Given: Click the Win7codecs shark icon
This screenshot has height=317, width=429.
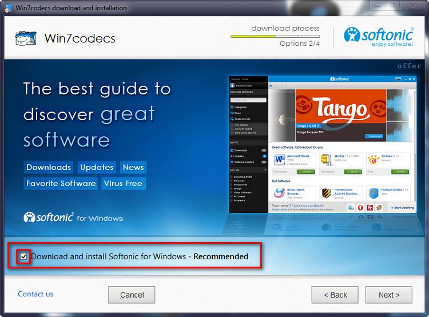Looking at the screenshot, I should [x=26, y=38].
